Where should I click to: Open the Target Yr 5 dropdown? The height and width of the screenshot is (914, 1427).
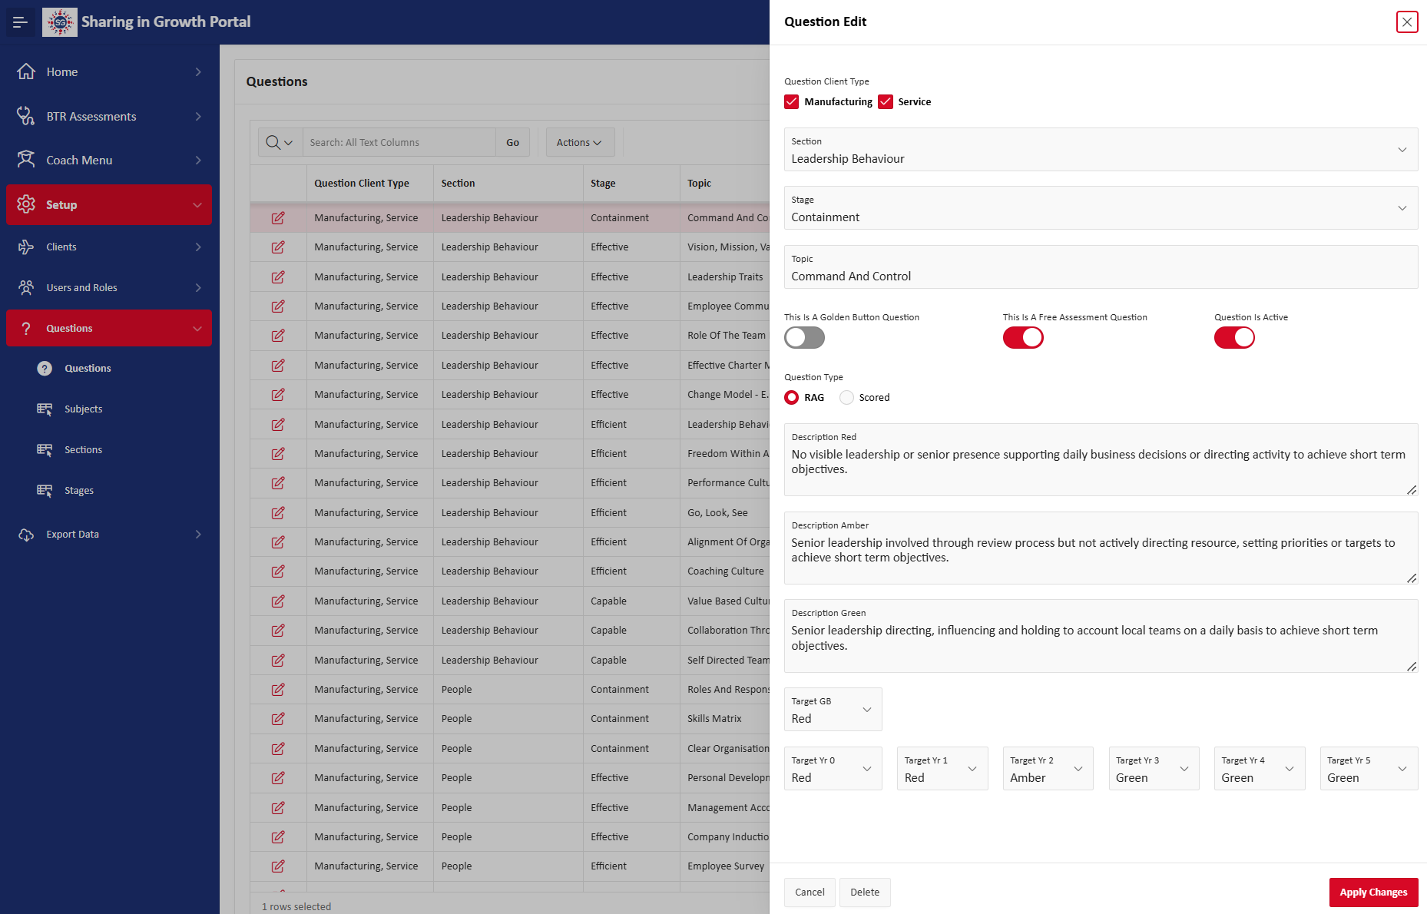1369,769
